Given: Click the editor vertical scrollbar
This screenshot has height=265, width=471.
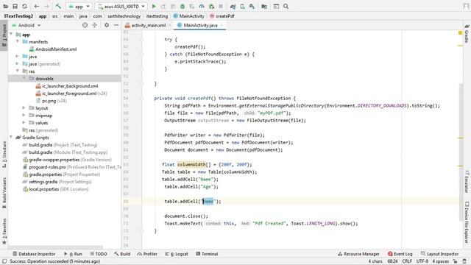Looking at the screenshot, I should click(461, 152).
